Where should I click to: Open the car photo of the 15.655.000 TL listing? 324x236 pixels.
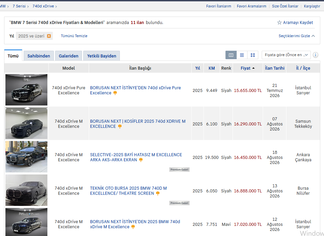coord(26,90)
